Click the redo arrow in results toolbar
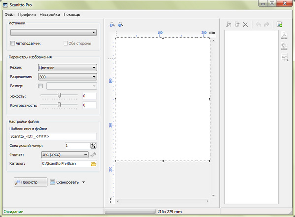This screenshot has width=295, height=217. point(267,24)
